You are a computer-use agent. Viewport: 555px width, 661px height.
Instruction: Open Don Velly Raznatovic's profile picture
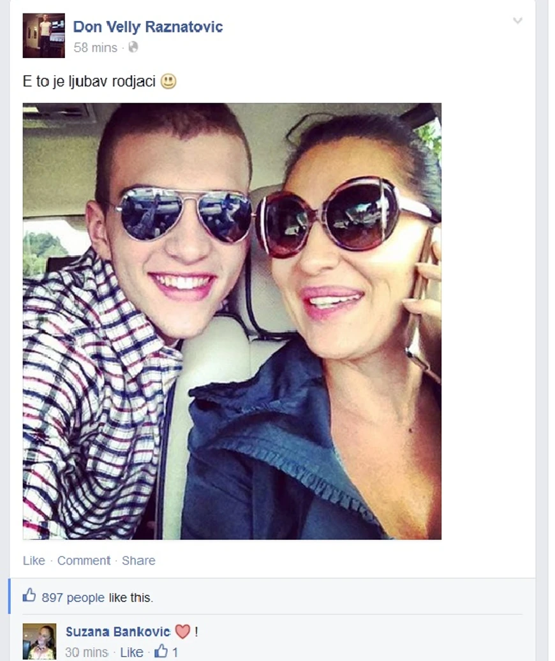tap(44, 36)
